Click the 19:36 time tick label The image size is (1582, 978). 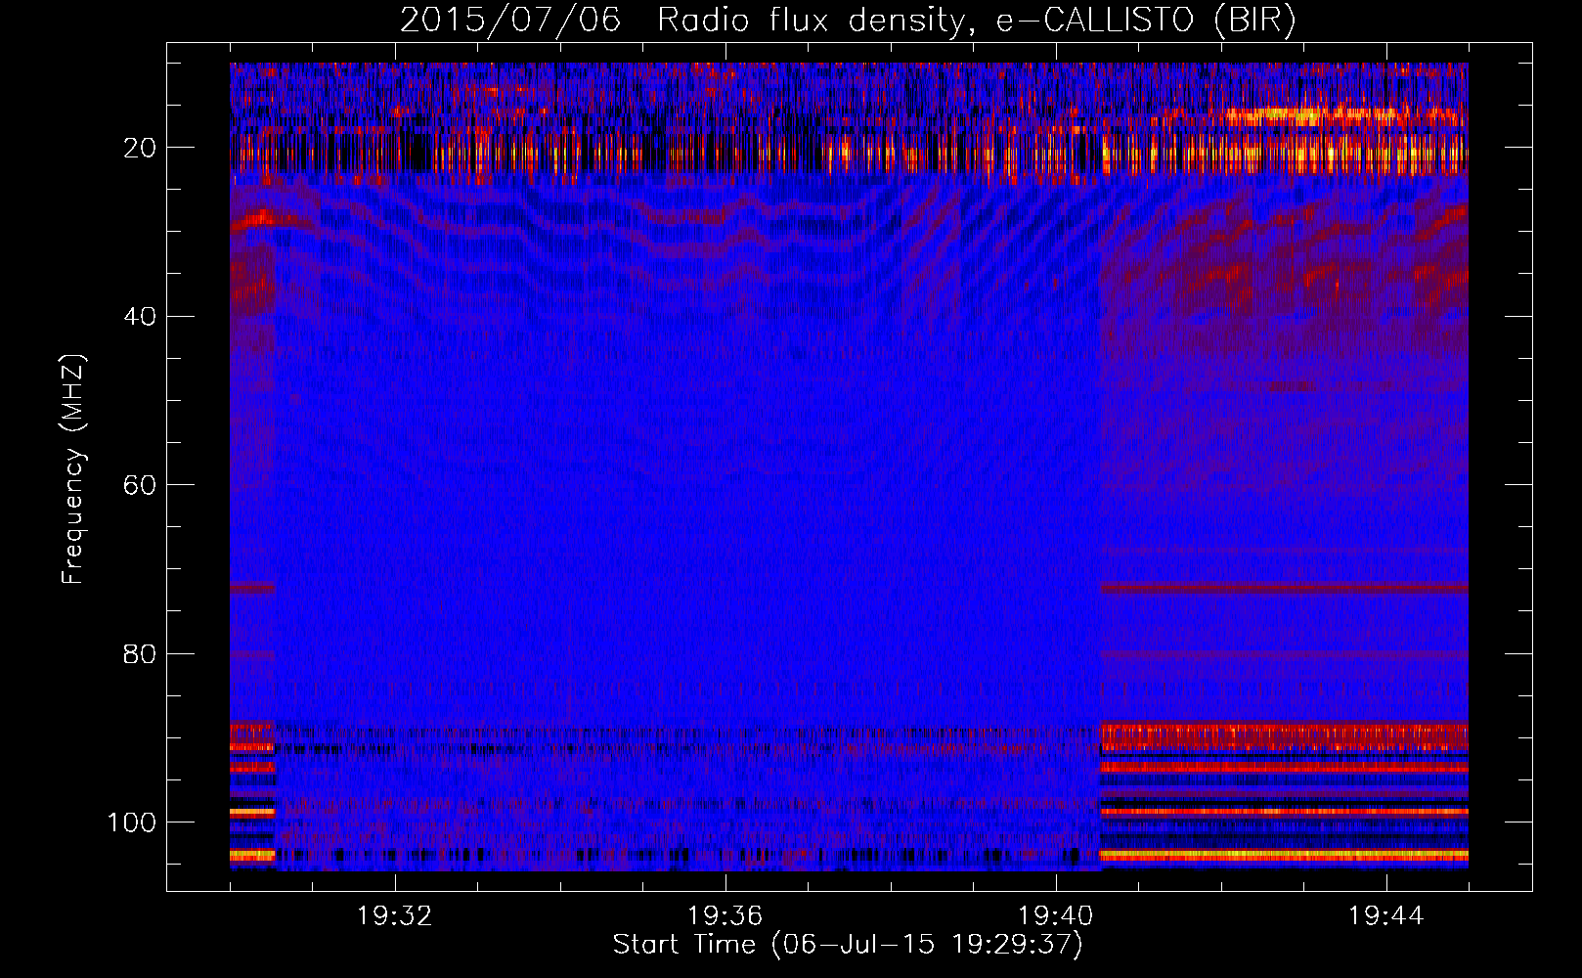725,916
